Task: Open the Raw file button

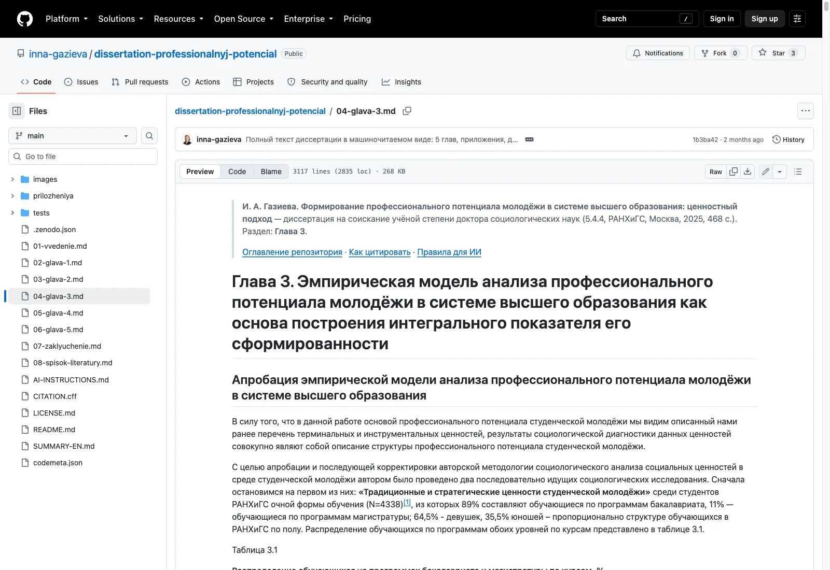Action: (x=715, y=172)
